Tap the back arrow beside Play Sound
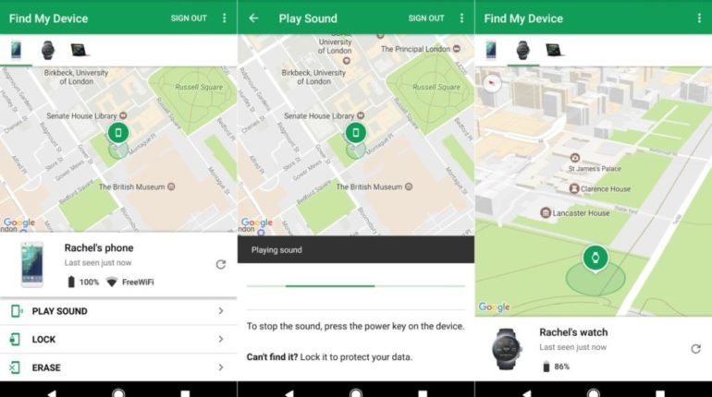Image resolution: width=712 pixels, height=397 pixels. click(x=253, y=18)
